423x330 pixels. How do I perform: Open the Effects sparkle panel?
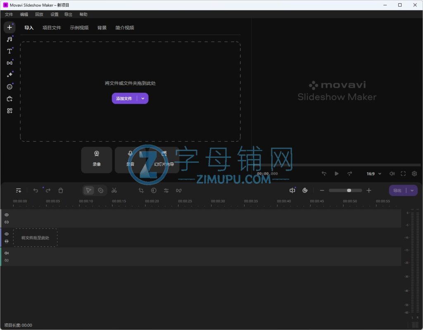coord(10,75)
